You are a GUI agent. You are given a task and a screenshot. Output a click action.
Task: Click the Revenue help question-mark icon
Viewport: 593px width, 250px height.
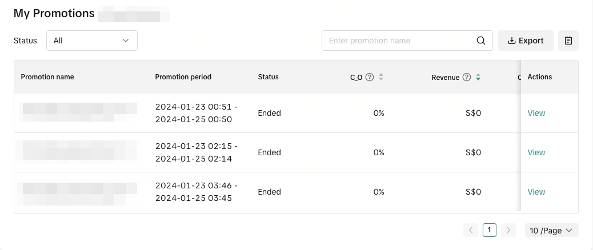click(x=467, y=77)
